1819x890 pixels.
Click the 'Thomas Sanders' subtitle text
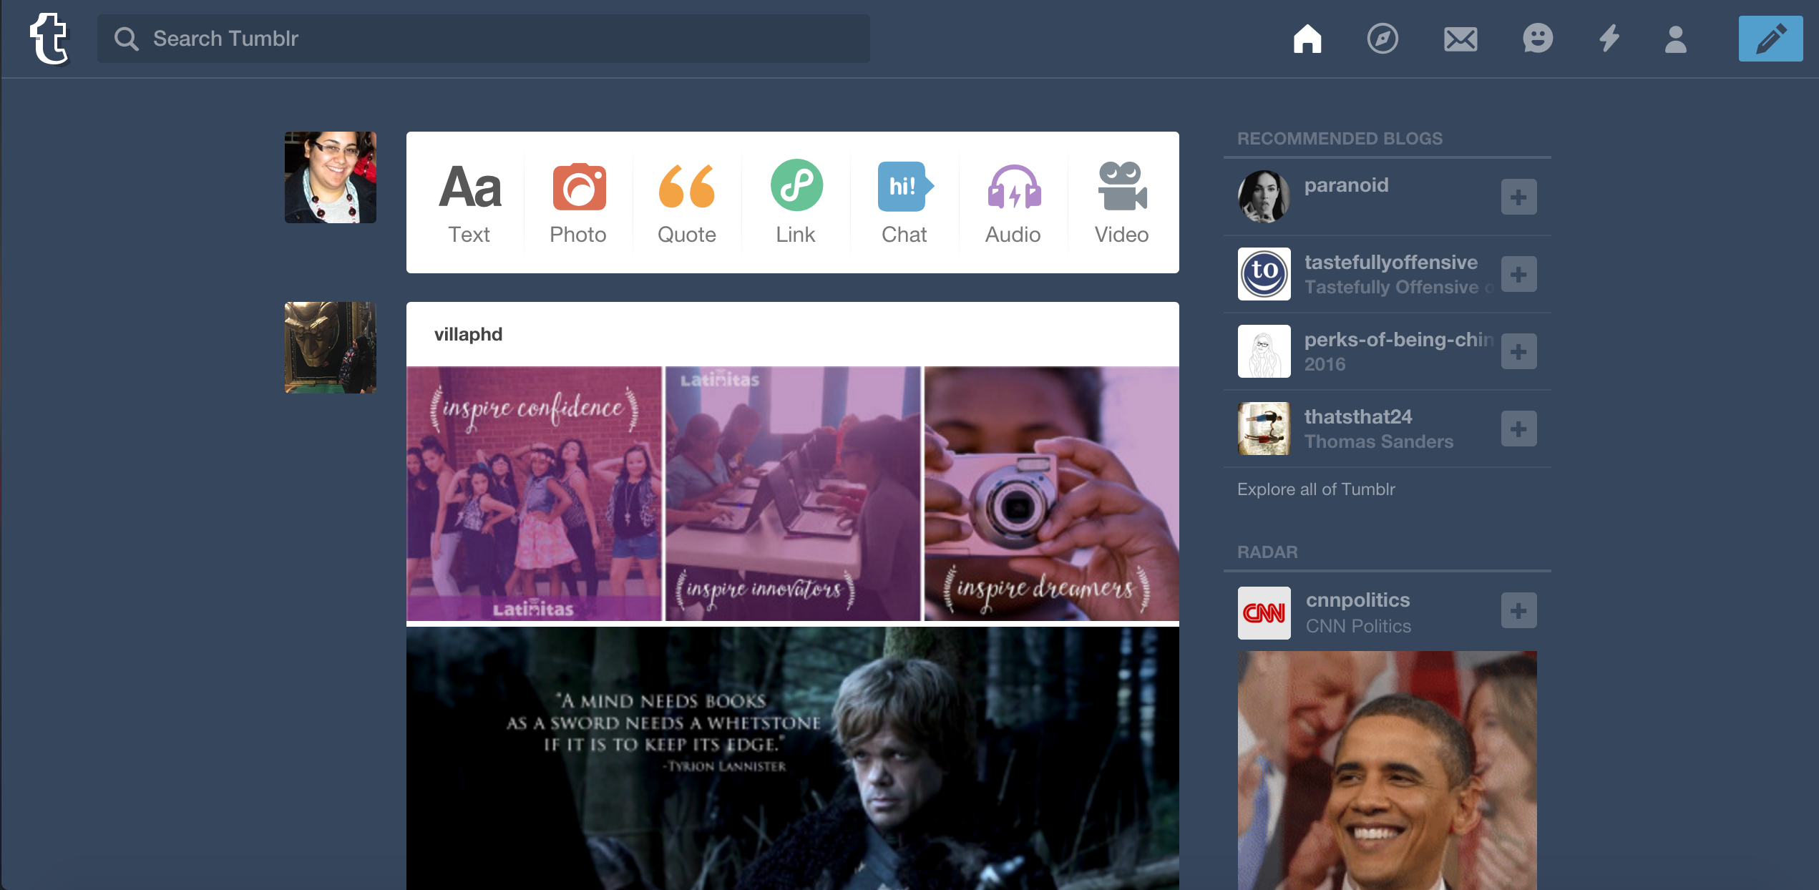coord(1378,441)
